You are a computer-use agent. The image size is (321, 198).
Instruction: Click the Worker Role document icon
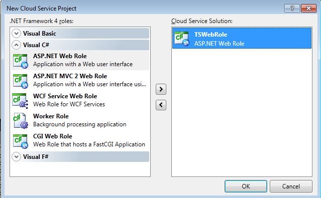[20, 121]
